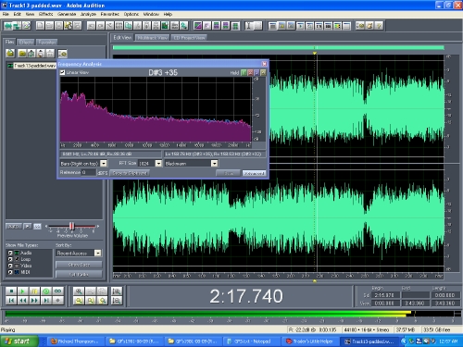Toggle Audio file type checkbox
Screen dimensions: 463x347
(x=10, y=253)
